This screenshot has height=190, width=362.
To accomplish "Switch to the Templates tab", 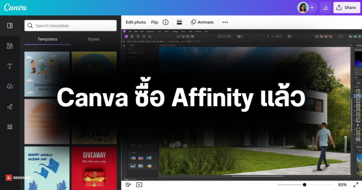I will [47, 39].
